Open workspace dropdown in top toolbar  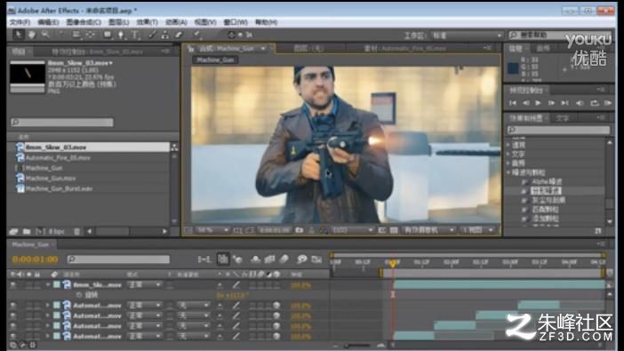pos(466,36)
